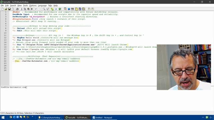Print the script with the printer icon

[17, 9]
